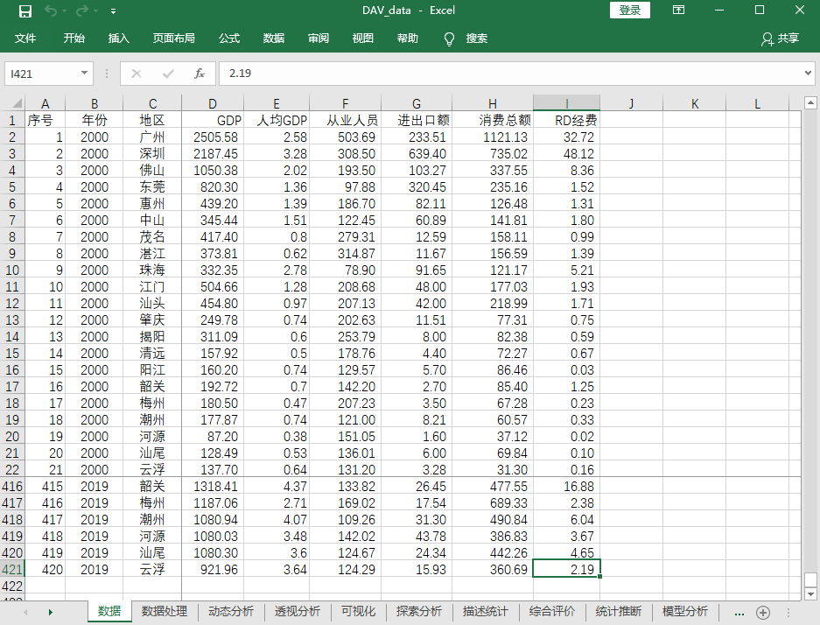Click the Insert Function fx icon
820x625 pixels.
200,74
